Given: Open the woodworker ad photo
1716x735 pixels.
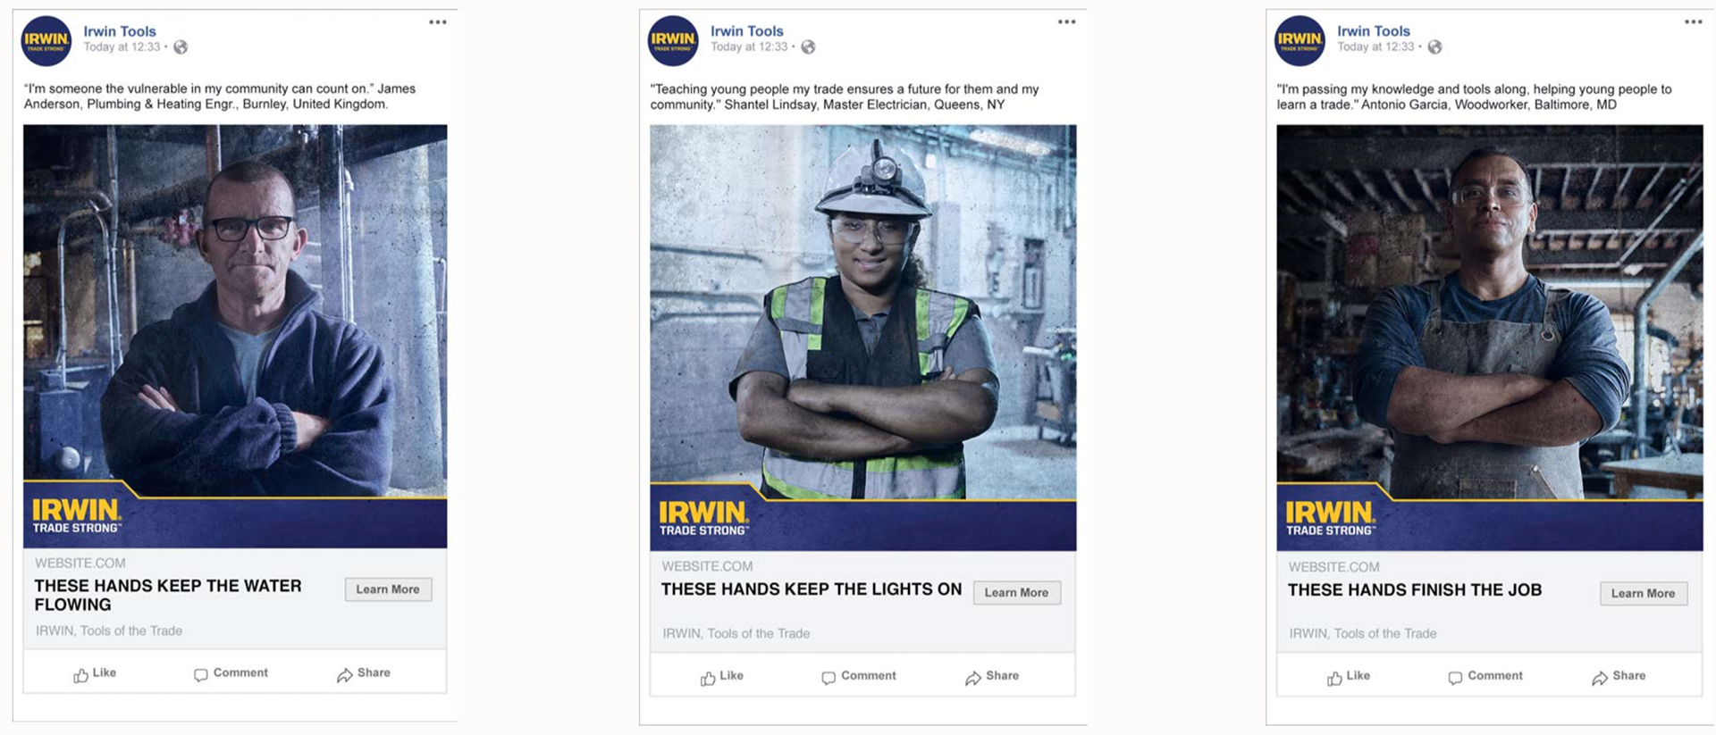Looking at the screenshot, I should point(1490,338).
